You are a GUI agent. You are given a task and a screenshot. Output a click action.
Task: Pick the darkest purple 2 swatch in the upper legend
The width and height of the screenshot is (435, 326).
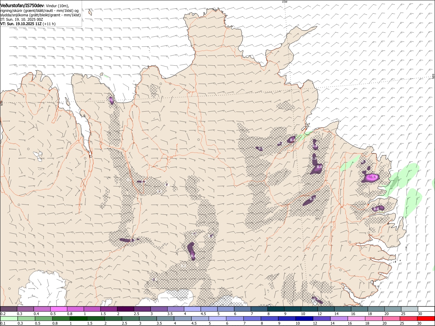[125, 309]
